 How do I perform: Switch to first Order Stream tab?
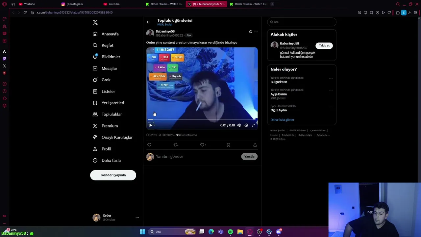point(164,4)
